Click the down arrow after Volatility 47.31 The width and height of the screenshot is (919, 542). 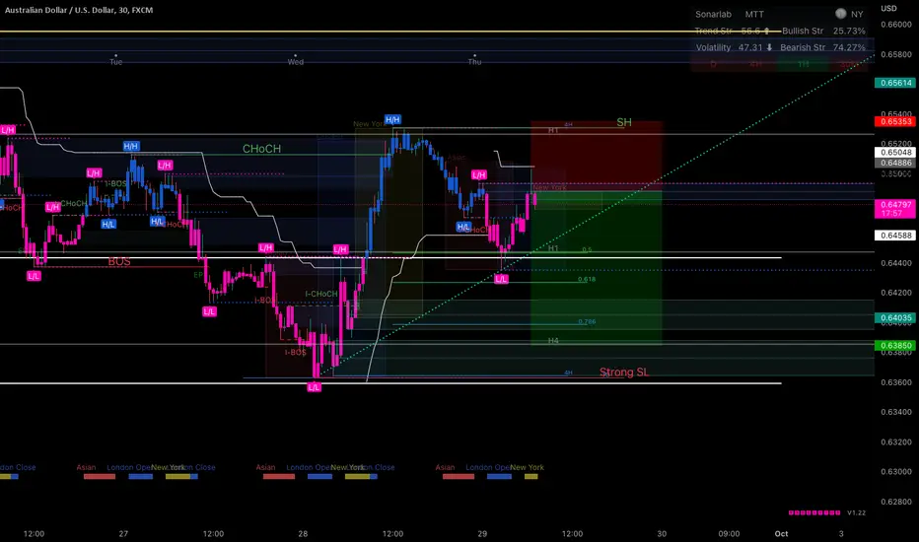point(769,47)
